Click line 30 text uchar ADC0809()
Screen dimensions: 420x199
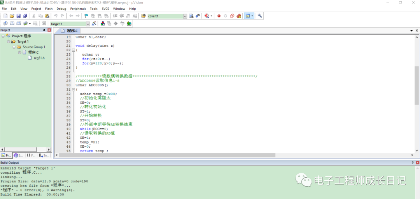click(x=92, y=85)
